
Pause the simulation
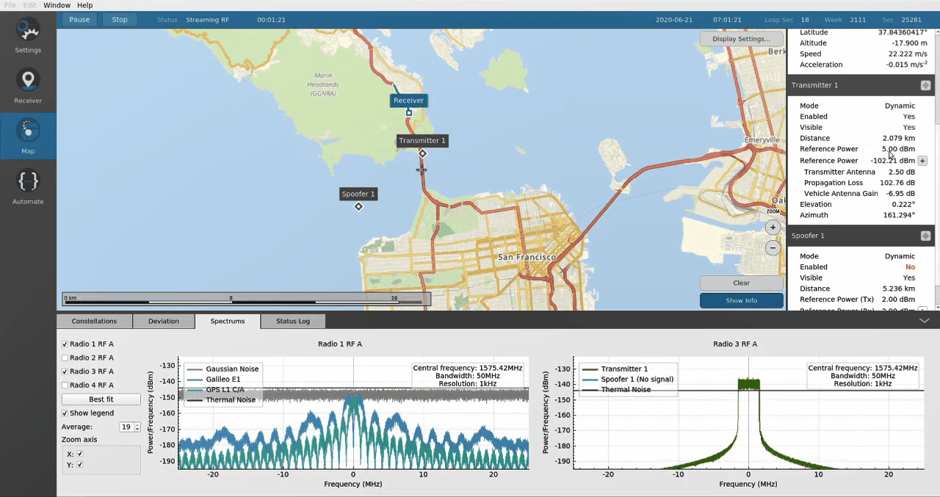(x=79, y=20)
